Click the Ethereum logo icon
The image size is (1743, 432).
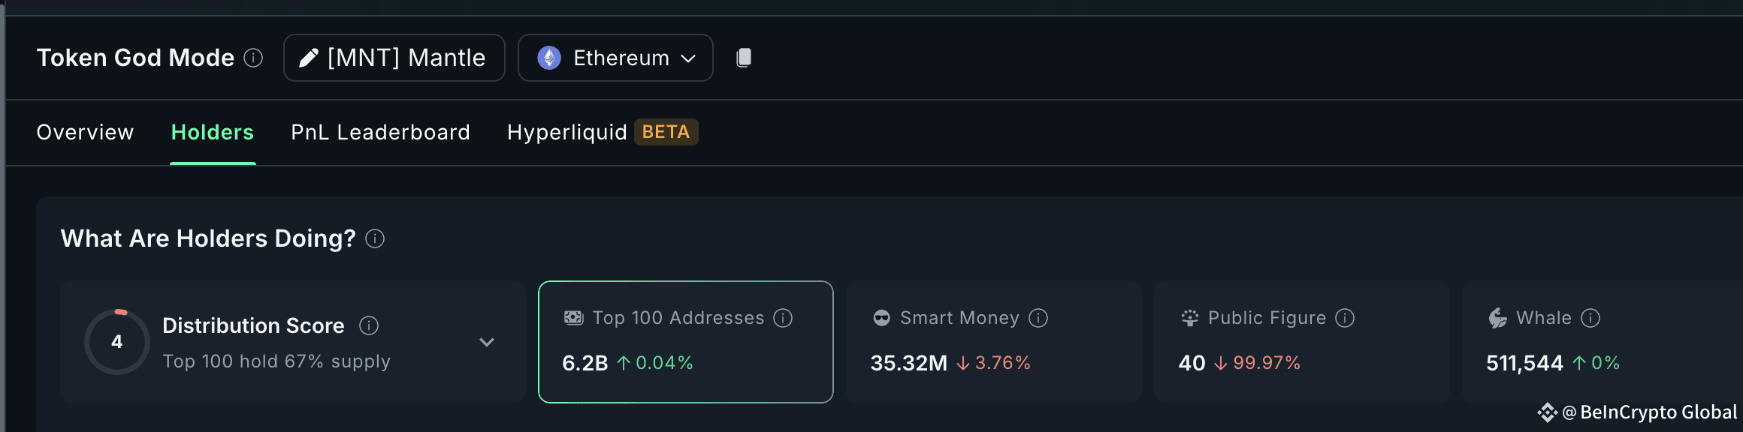click(x=549, y=58)
